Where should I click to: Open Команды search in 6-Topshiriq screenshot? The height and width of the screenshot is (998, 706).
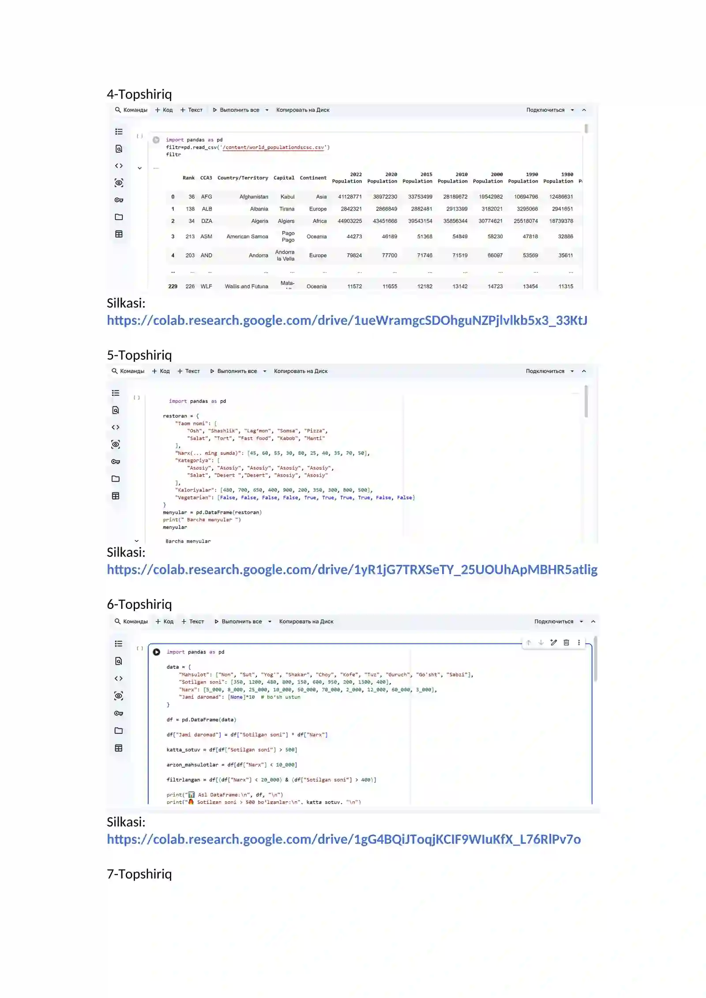point(131,622)
